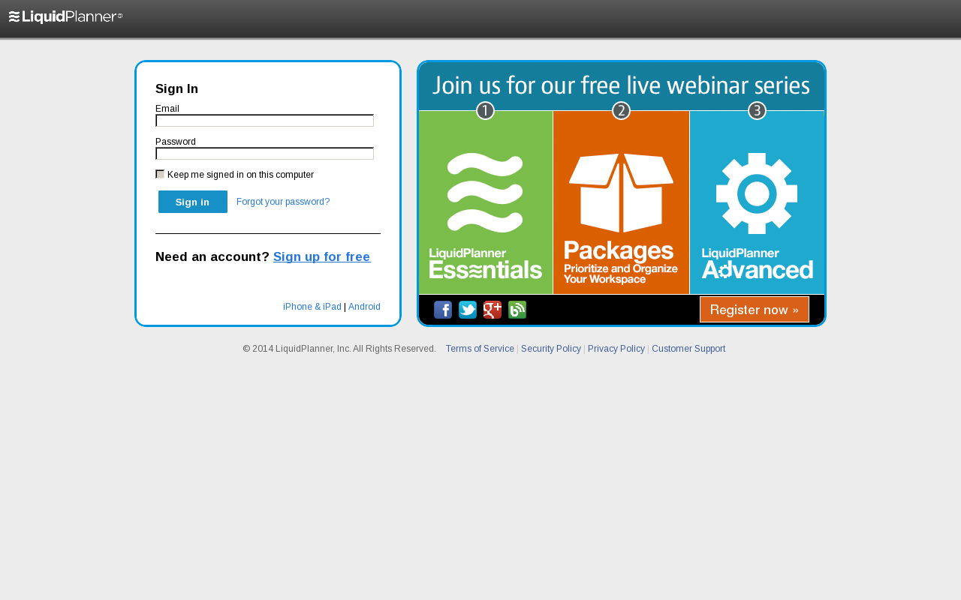Click the Sign in button
This screenshot has height=600, width=961.
point(193,202)
